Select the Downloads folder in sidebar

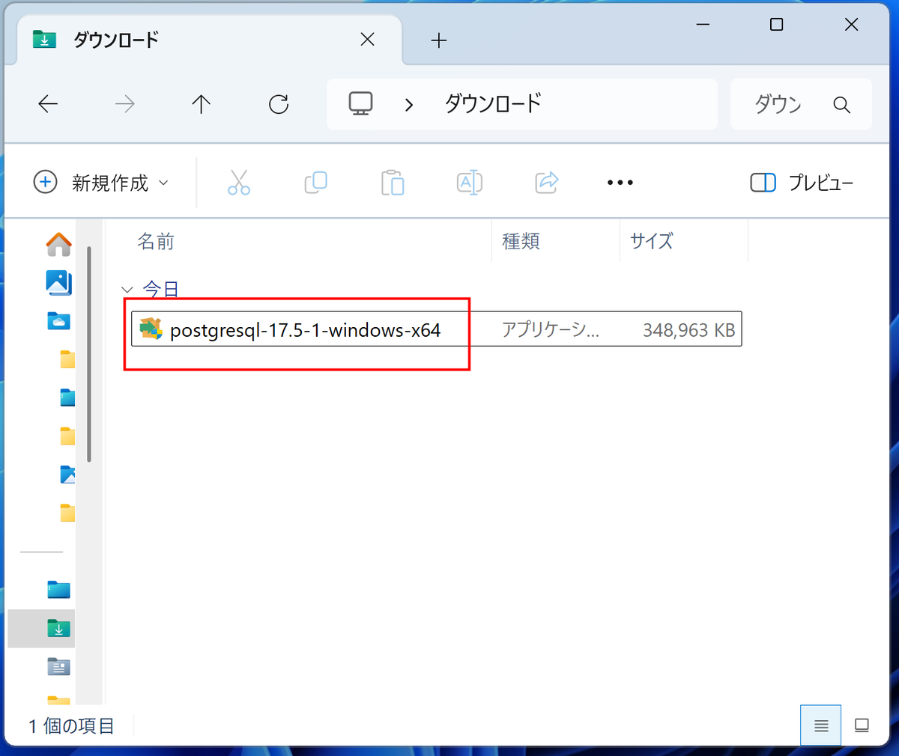58,628
